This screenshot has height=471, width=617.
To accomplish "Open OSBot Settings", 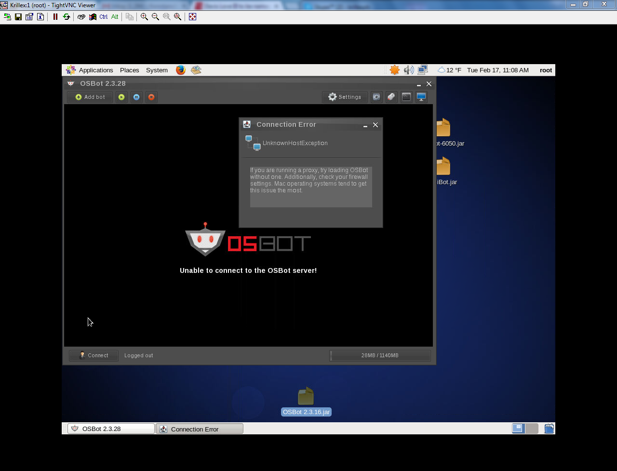I will pos(345,97).
